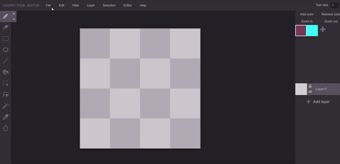340x164 pixels.
Task: Activate the Lasso selection tool
Action: coord(6,94)
